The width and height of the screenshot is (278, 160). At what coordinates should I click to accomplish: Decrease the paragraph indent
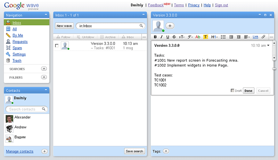239,37
